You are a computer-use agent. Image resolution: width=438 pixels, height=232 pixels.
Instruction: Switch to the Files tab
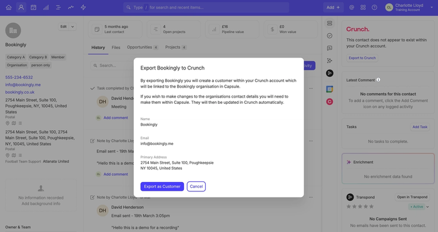(116, 48)
